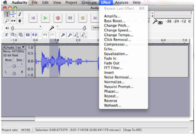
Task: Click the Cut scissors icon
Action: coord(7,35)
